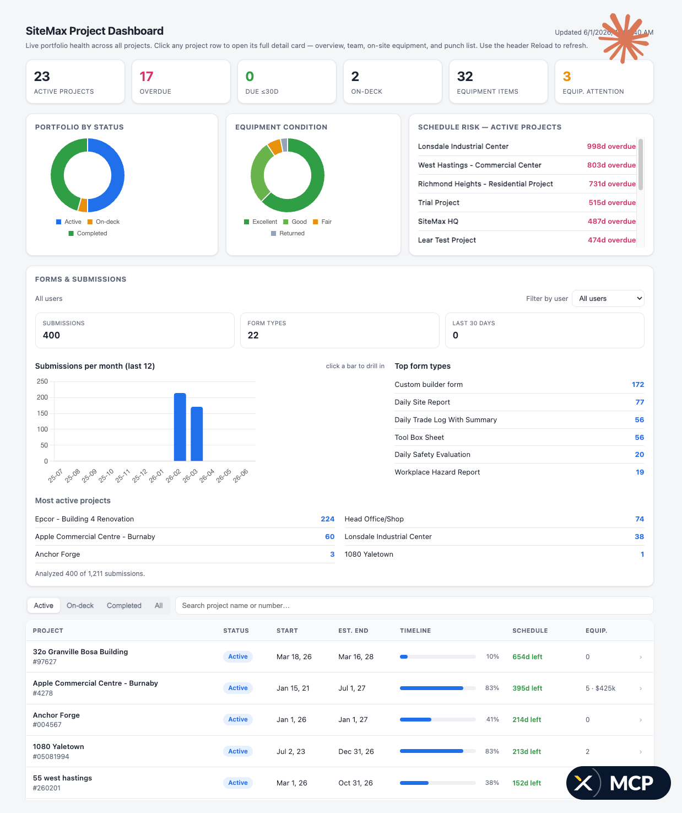
Task: Switch to the Active projects tab
Action: pyautogui.click(x=44, y=605)
